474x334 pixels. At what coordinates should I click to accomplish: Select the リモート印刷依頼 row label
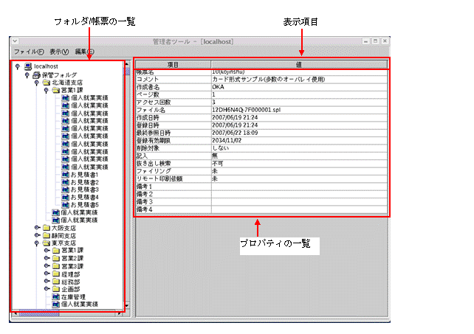pos(159,178)
